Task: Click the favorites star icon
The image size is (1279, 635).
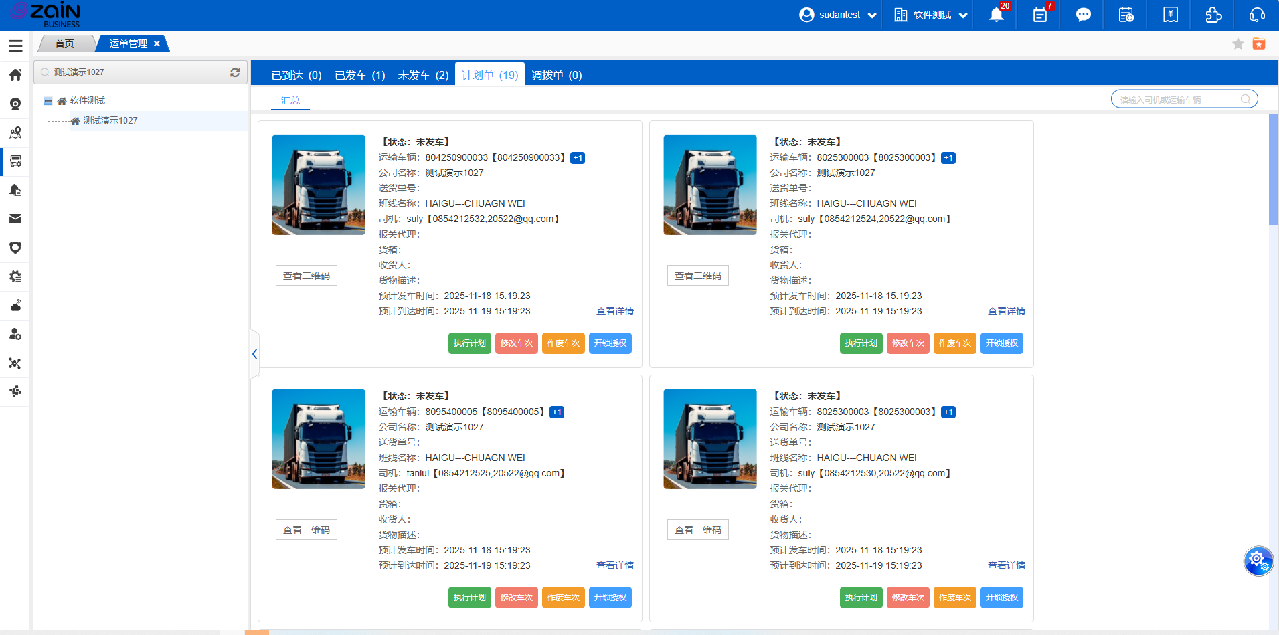Action: click(1238, 44)
